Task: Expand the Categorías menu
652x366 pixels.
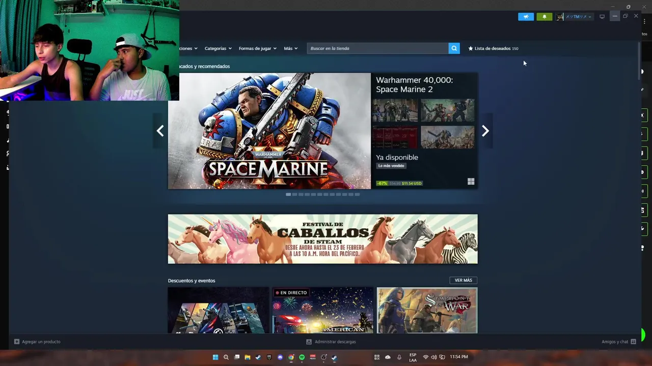Action: tap(218, 48)
